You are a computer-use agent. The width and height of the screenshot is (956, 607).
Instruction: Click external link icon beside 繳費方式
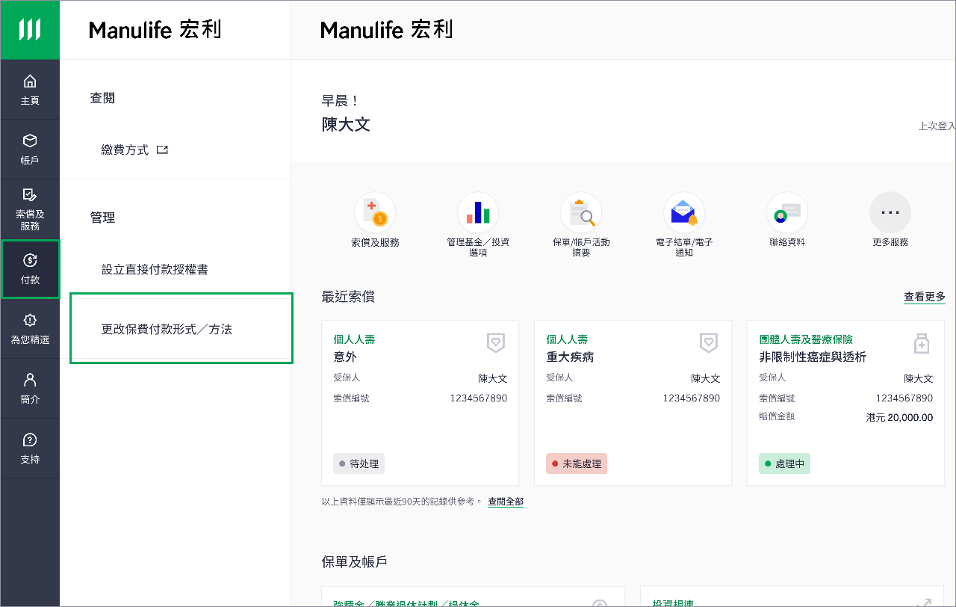(162, 150)
